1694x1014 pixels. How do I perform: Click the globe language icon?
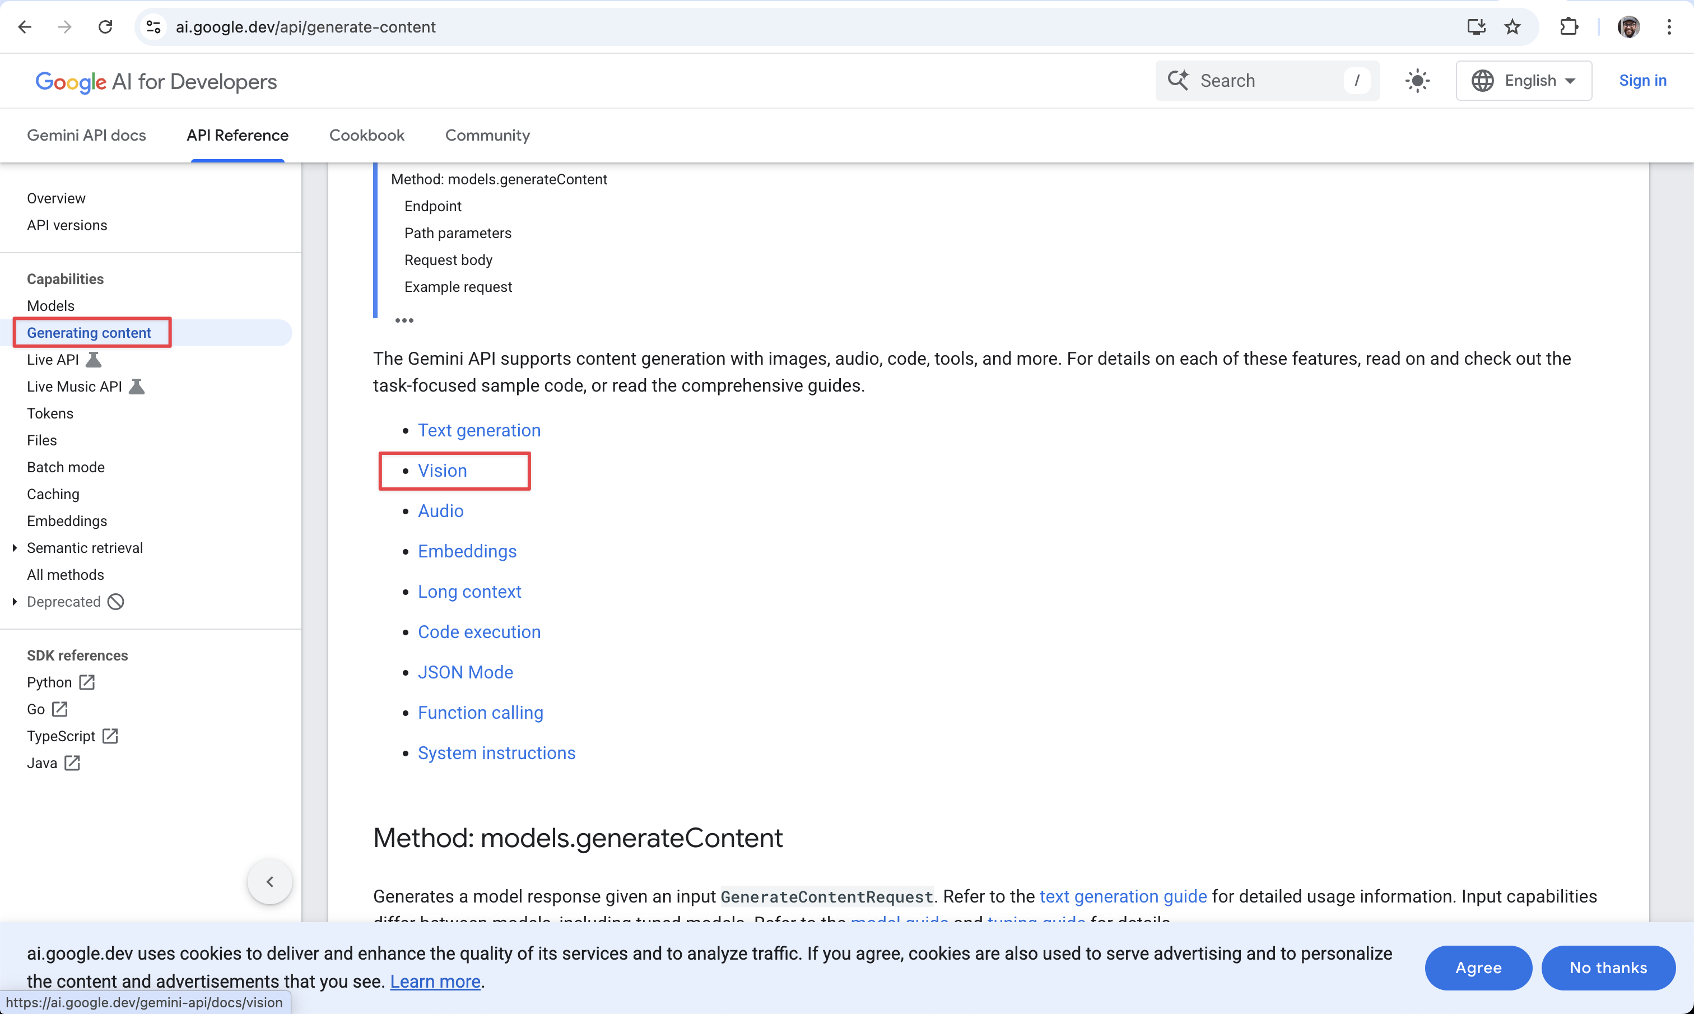pyautogui.click(x=1482, y=81)
